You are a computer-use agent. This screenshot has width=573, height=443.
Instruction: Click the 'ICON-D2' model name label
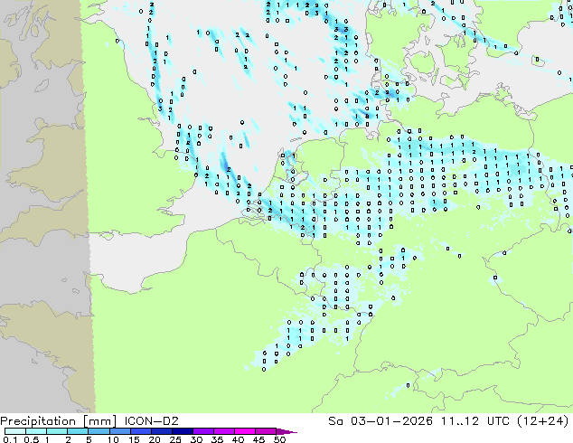click(151, 421)
